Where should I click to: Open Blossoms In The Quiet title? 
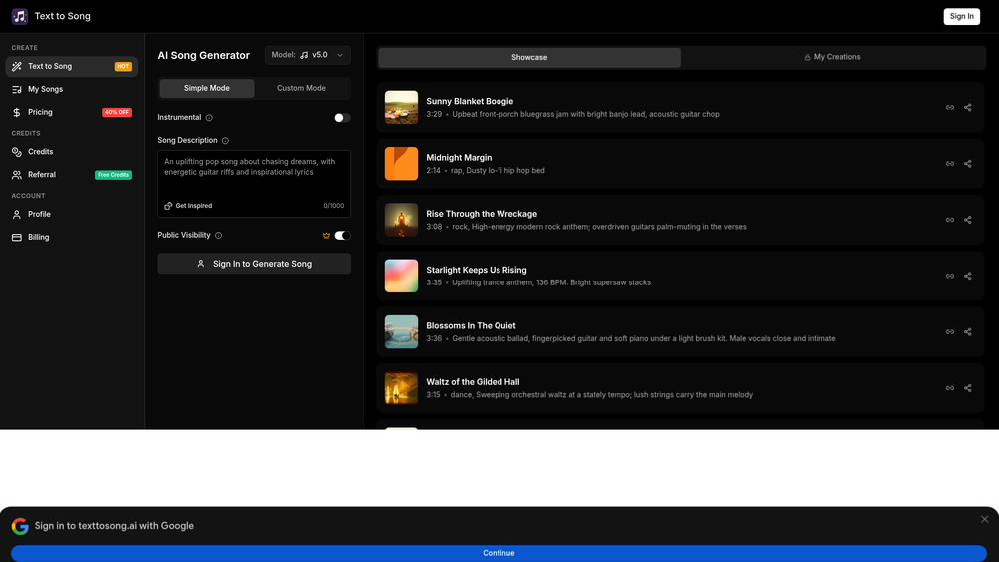tap(471, 325)
